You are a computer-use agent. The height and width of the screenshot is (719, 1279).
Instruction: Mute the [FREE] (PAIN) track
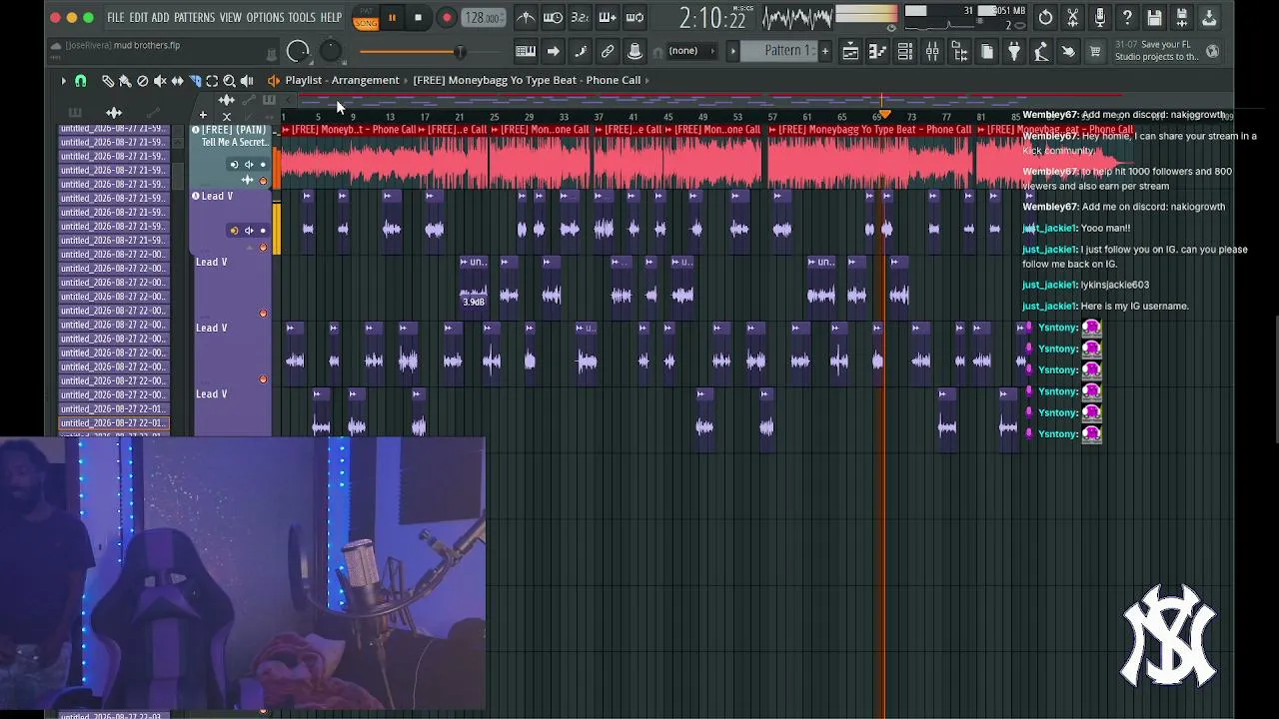click(263, 181)
